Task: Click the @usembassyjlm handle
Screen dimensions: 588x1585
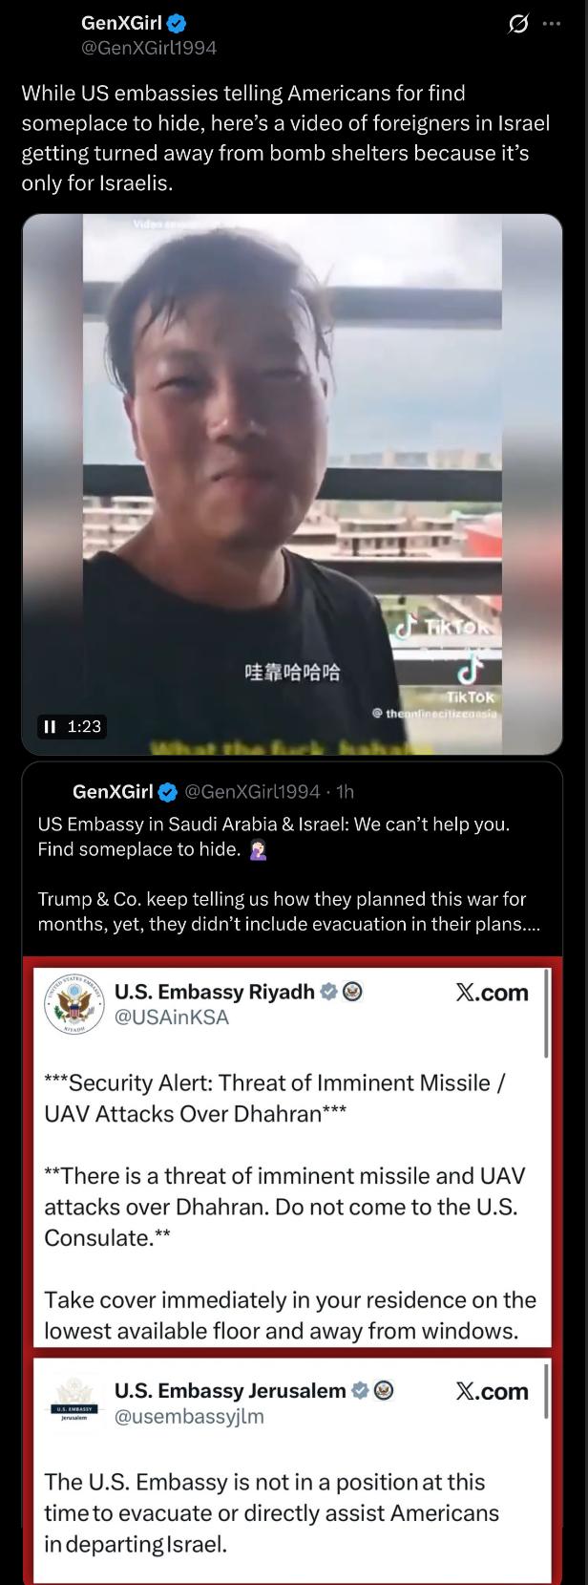Action: click(x=189, y=1416)
